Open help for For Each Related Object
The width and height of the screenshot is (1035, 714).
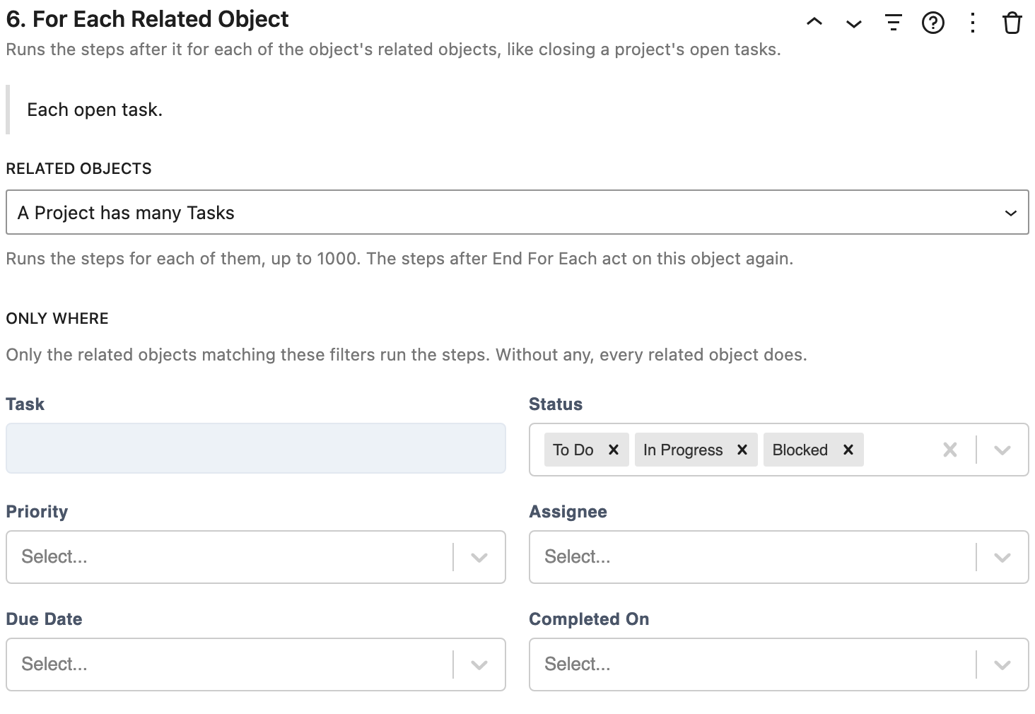point(933,23)
